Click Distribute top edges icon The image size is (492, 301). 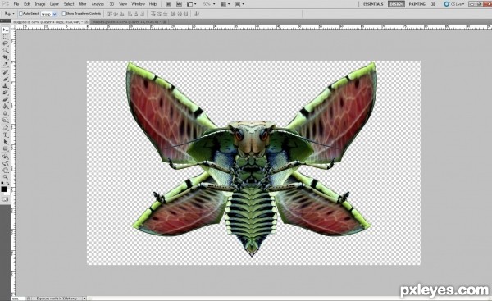pos(153,14)
